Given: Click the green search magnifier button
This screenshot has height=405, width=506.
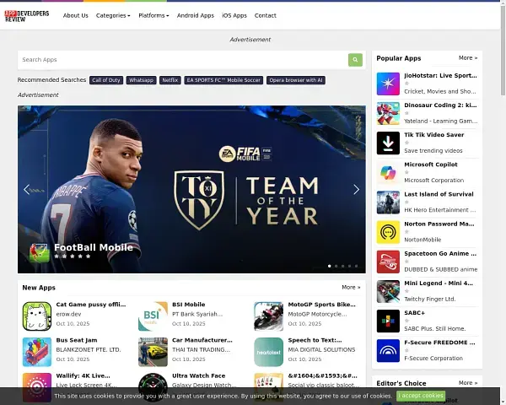Looking at the screenshot, I should point(356,60).
